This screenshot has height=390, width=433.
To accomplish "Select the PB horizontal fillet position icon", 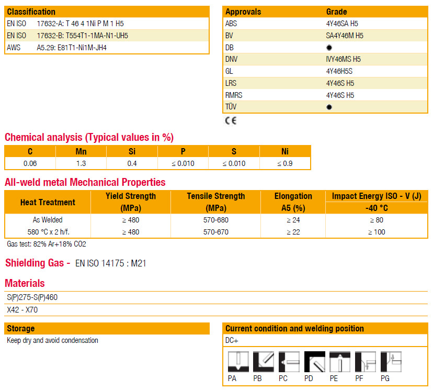I will pyautogui.click(x=263, y=362).
